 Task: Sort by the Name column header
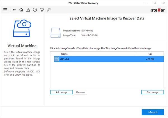pos(93,54)
